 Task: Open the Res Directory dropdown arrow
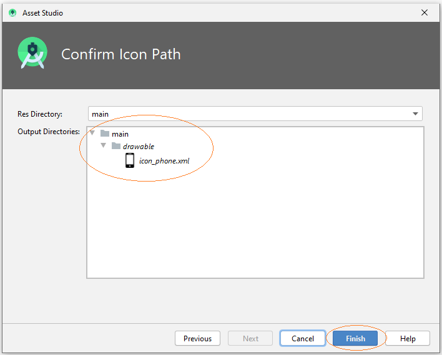pyautogui.click(x=415, y=114)
